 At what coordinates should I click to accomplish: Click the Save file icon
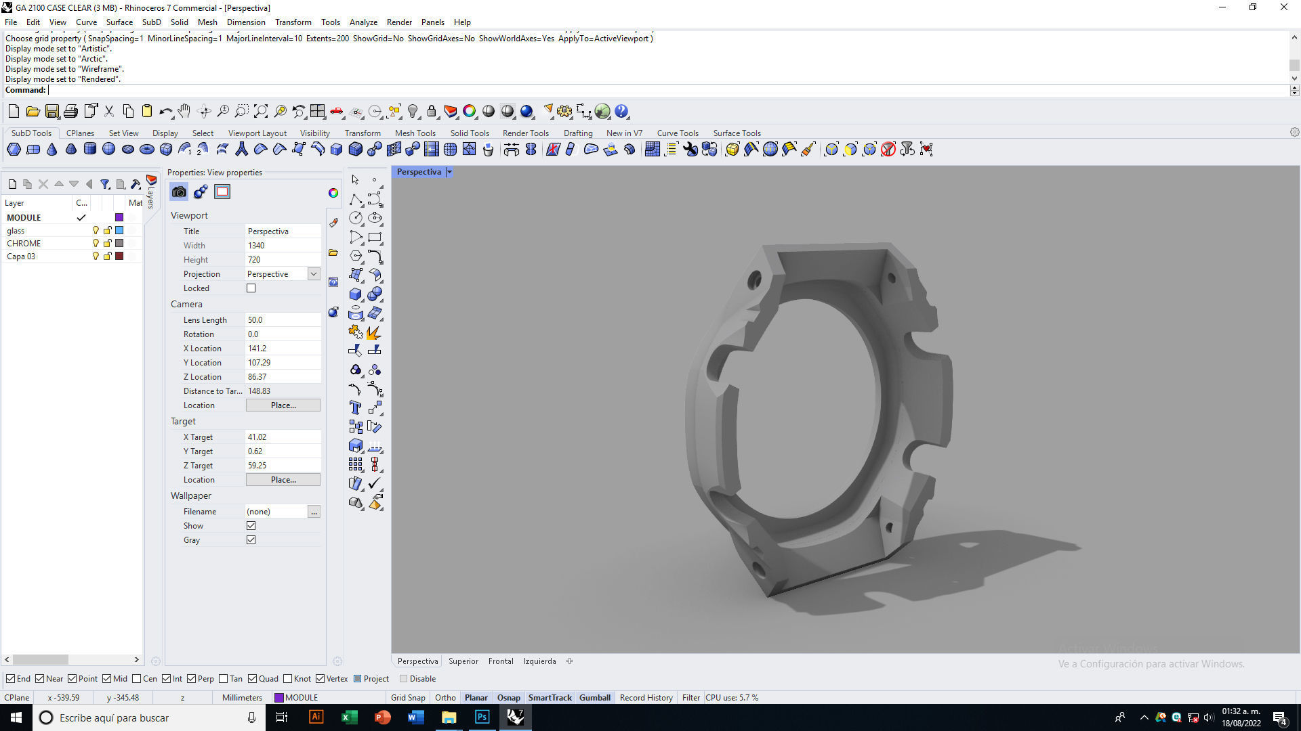click(x=51, y=112)
